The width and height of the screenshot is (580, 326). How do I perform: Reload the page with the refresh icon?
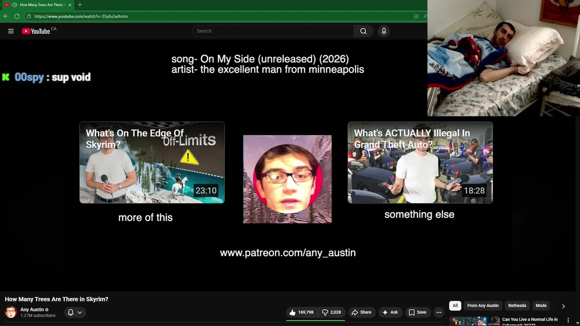click(17, 16)
